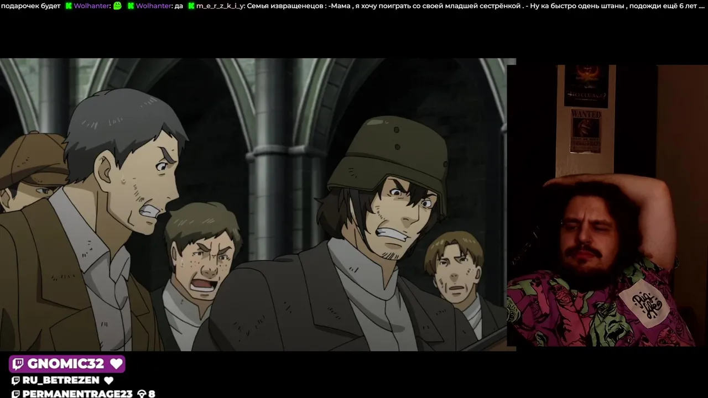Click the WANTED poster in webcam view
Viewport: 708px width, 398px height.
586,131
